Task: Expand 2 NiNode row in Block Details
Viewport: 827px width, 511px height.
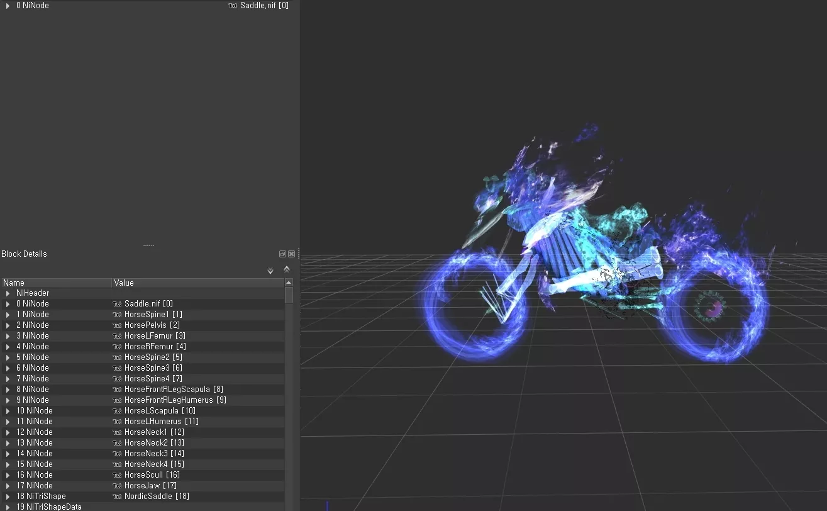Action: 8,325
